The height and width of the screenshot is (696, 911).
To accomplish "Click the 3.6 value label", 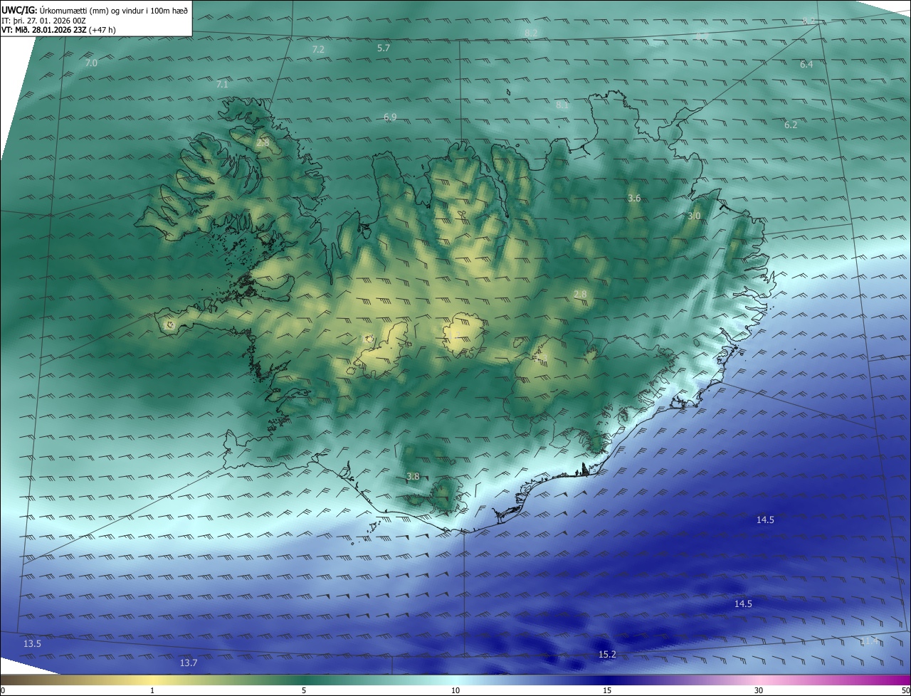I will click(x=634, y=198).
